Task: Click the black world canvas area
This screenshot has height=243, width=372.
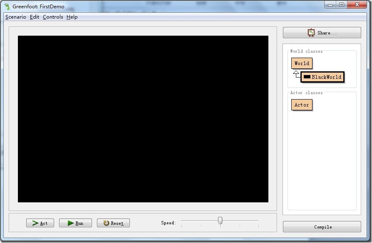Action: (143, 119)
